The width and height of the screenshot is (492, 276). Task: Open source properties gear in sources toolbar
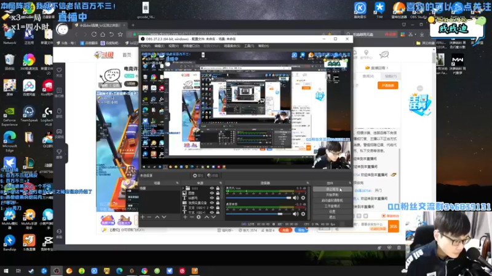point(199,217)
